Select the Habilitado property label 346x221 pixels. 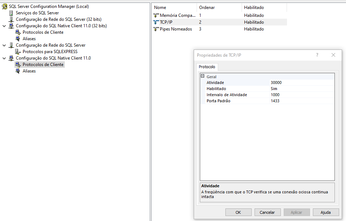216,89
